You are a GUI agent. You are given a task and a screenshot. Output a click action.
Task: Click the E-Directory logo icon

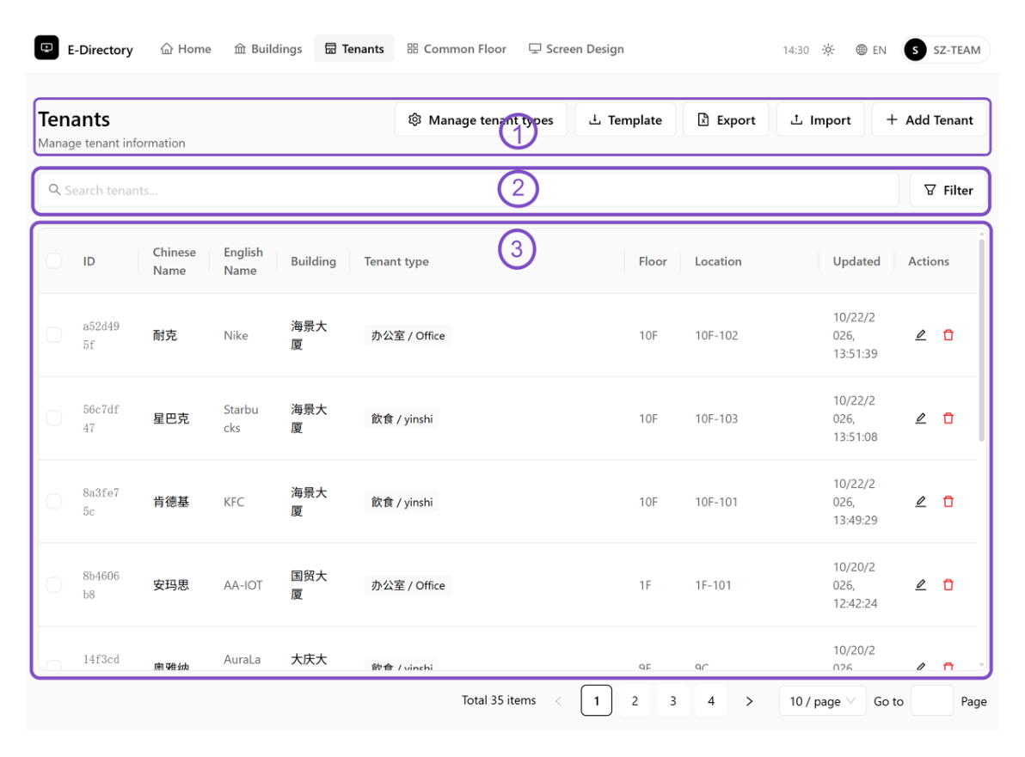click(x=46, y=47)
